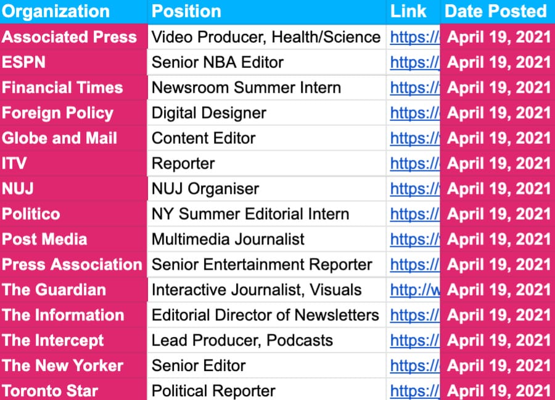Screen dimensions: 555x400
Task: Follow the Financial Times internship link
Action: (414, 88)
